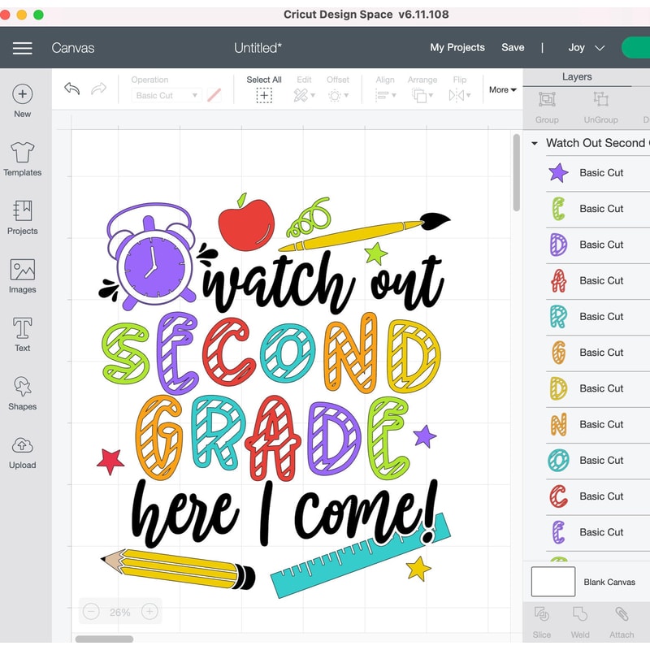Click the Blank Canvas color swatch
650x650 pixels.
click(553, 582)
